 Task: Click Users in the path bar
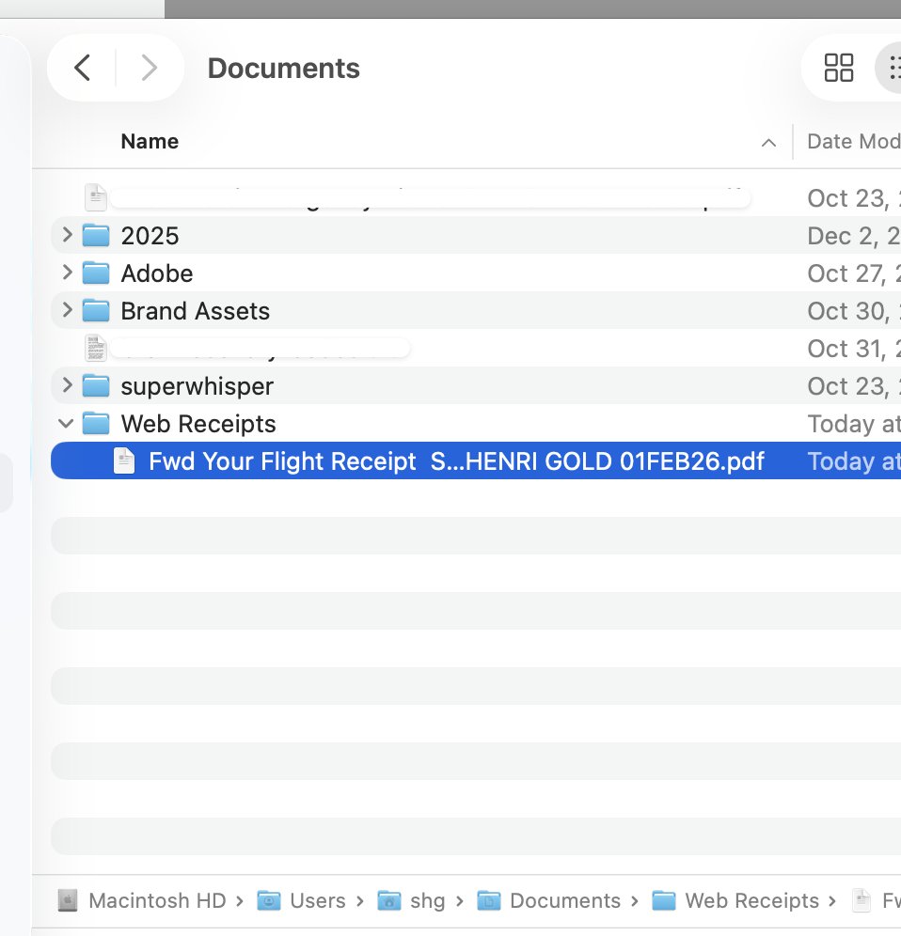[x=302, y=900]
